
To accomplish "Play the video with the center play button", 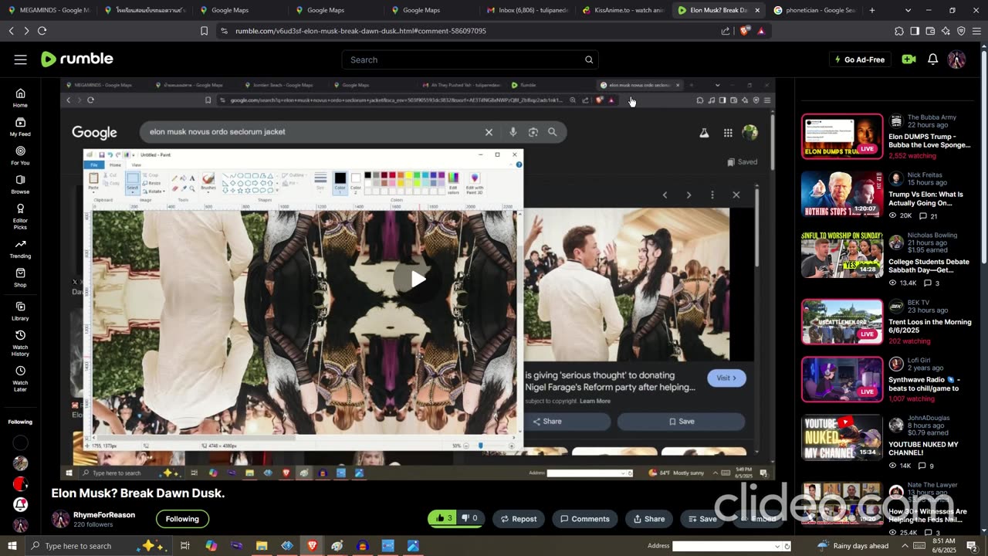I will pos(418,279).
